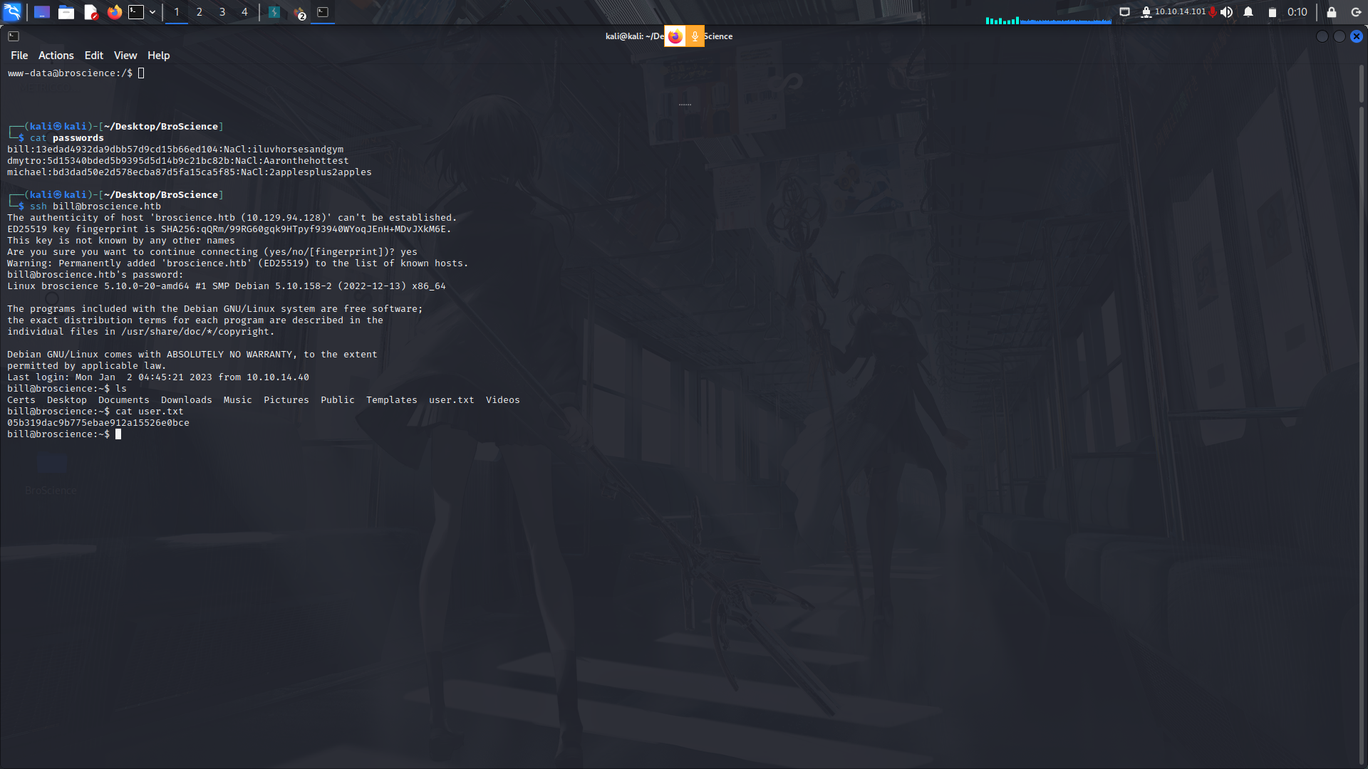Screen dimensions: 1368x769
Task: Launch Firefox from the top panel
Action: pos(114,12)
